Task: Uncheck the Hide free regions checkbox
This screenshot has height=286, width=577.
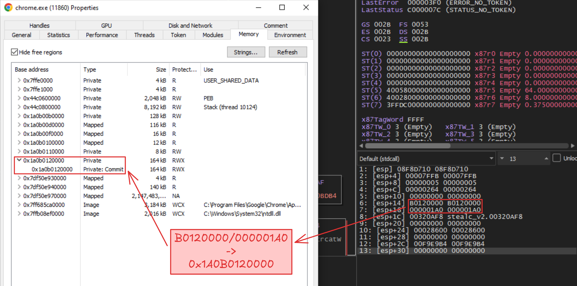Action: tap(14, 52)
